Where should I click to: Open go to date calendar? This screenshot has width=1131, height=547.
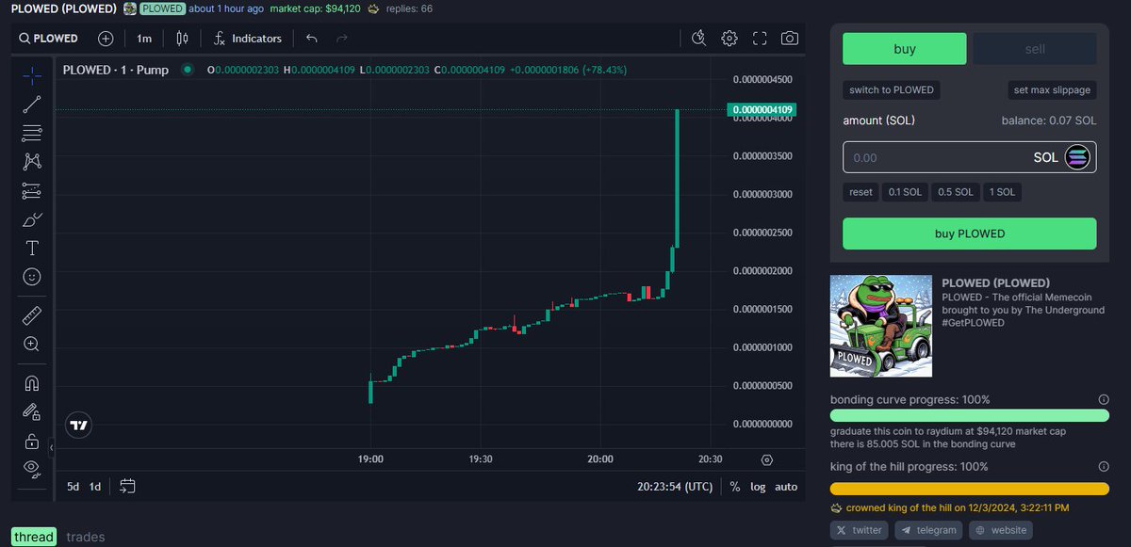click(x=128, y=487)
